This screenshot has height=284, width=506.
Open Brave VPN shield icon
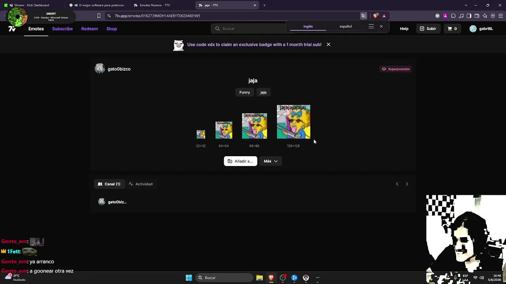click(x=493, y=16)
